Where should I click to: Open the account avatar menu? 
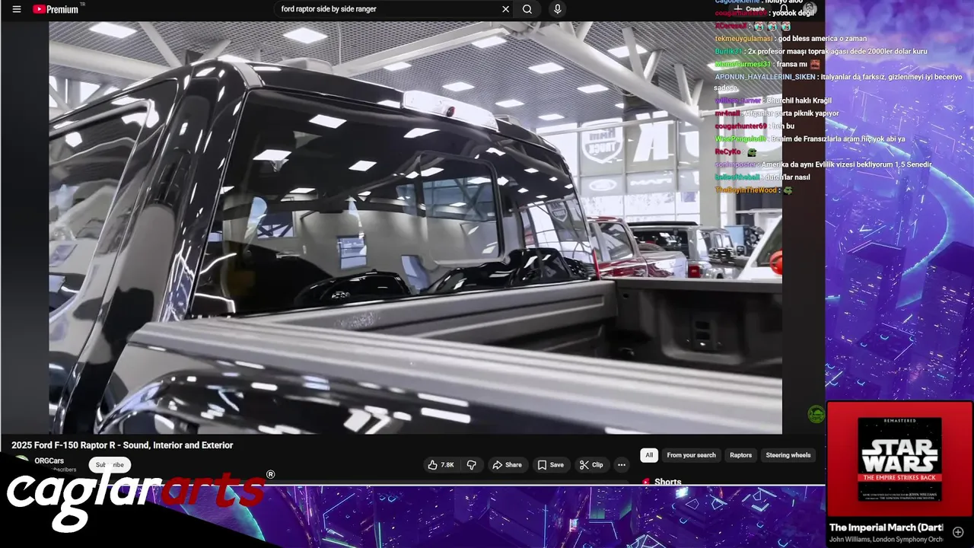tap(810, 8)
